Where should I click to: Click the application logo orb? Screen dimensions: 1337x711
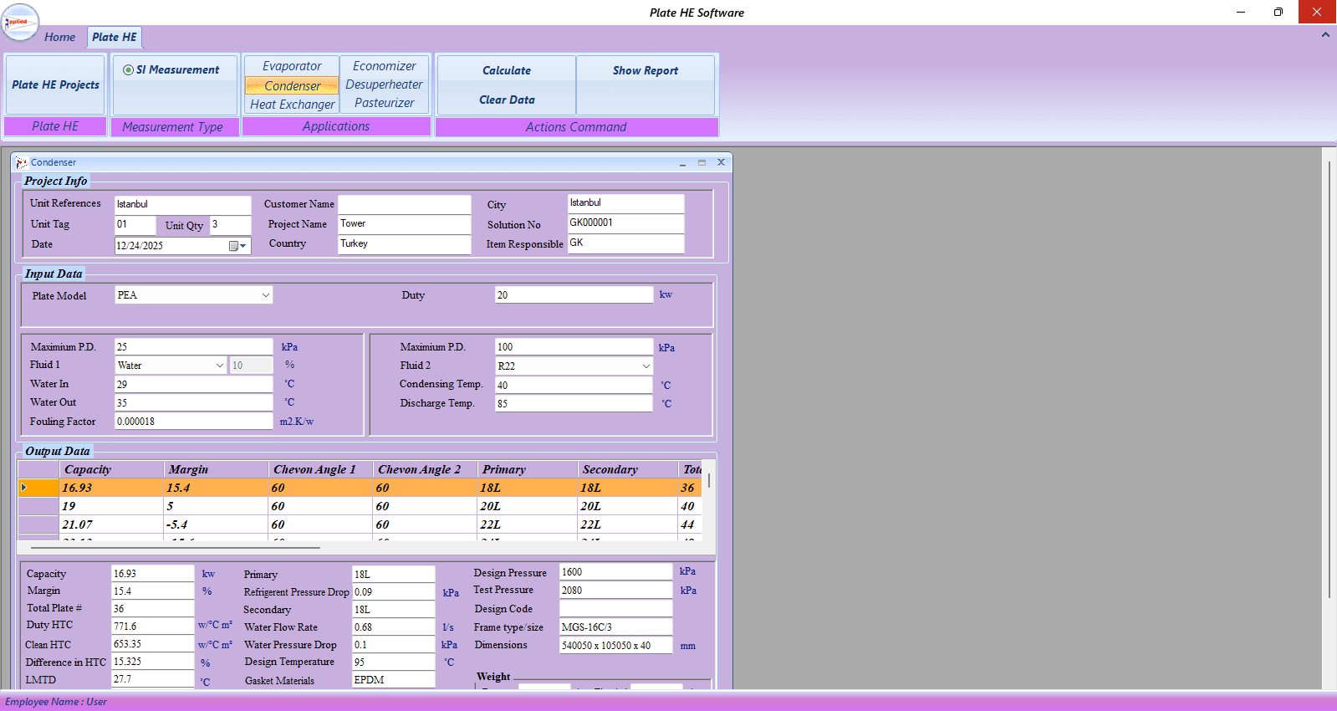point(20,22)
